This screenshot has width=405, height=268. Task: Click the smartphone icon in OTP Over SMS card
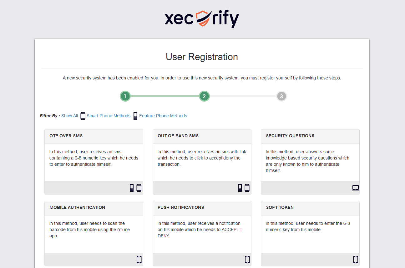click(x=139, y=188)
